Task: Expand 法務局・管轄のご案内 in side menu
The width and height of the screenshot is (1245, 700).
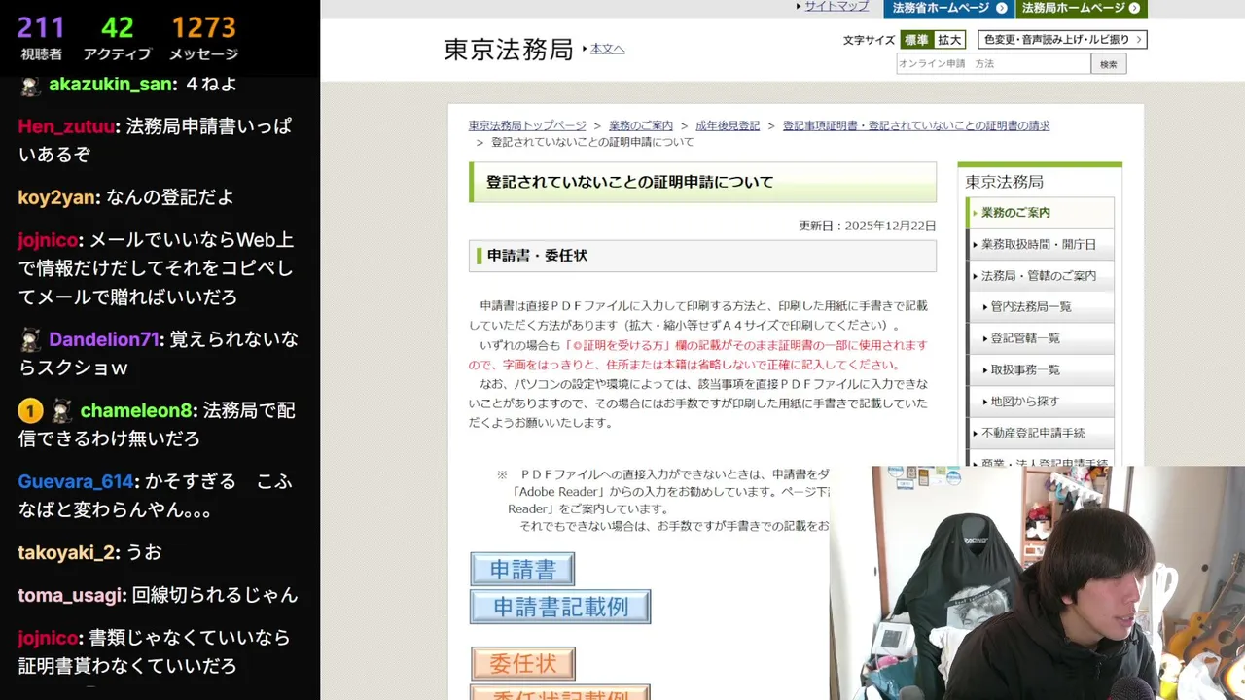Action: click(1040, 276)
